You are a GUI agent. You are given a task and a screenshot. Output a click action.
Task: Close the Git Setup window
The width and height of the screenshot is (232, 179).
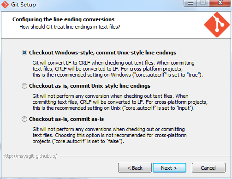tap(220, 3)
